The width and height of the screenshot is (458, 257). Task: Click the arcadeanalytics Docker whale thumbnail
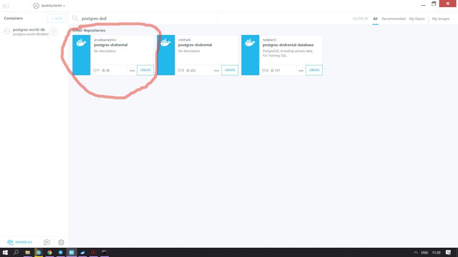pyautogui.click(x=82, y=55)
